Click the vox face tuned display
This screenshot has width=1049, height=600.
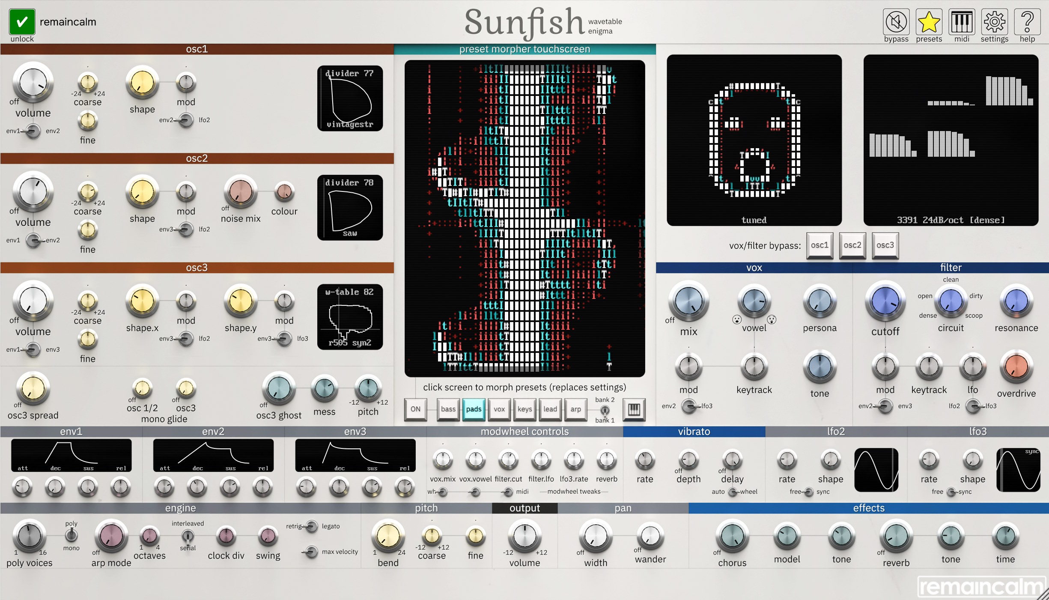pos(754,140)
